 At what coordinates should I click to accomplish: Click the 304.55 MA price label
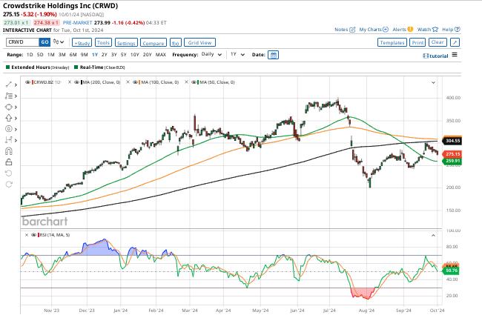click(452, 141)
